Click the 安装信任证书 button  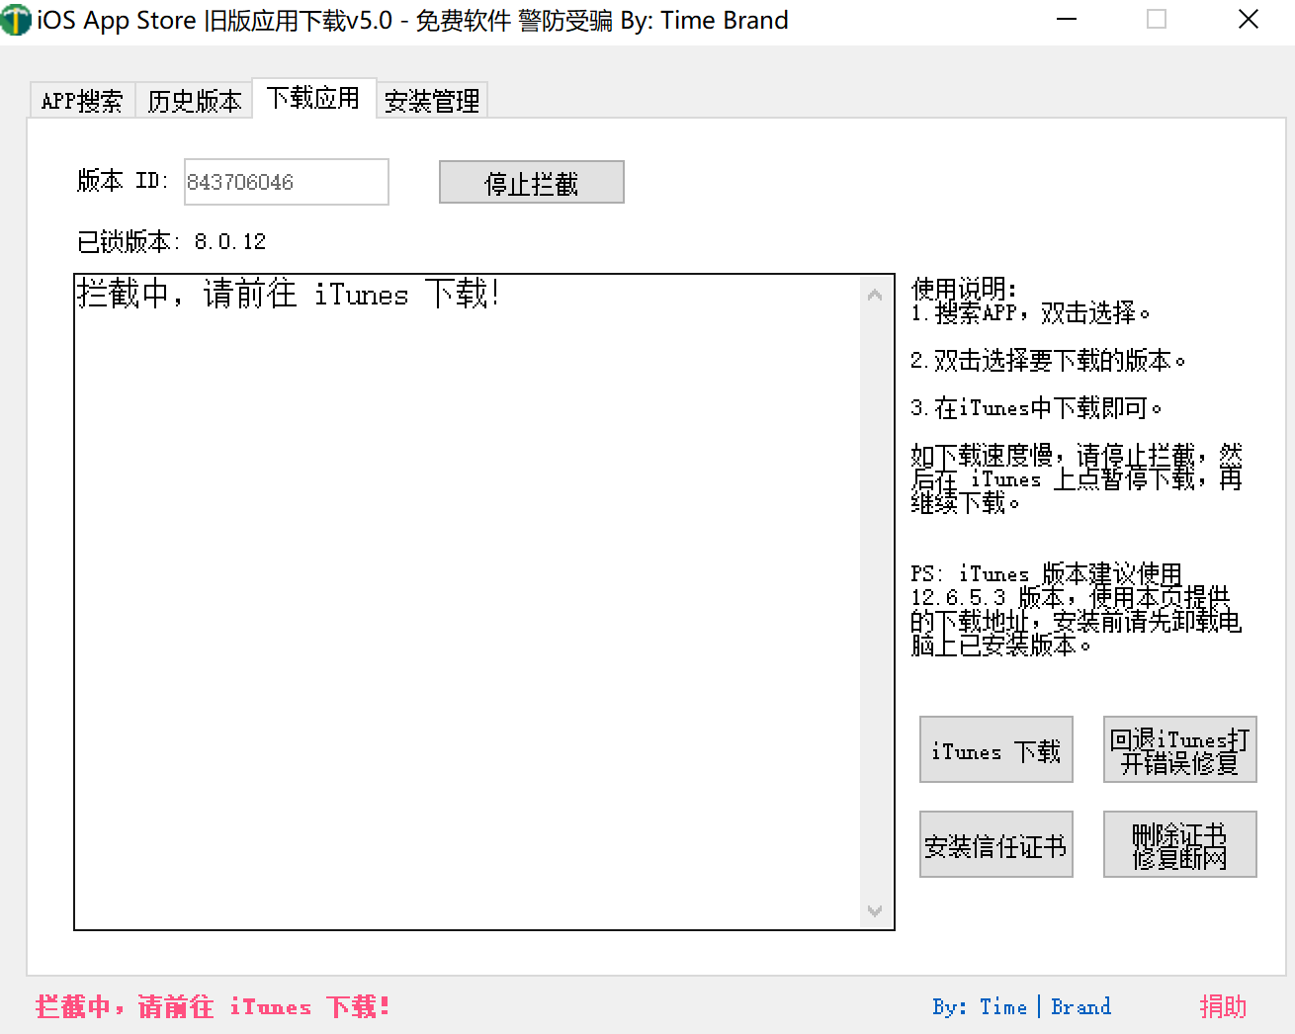tap(996, 845)
